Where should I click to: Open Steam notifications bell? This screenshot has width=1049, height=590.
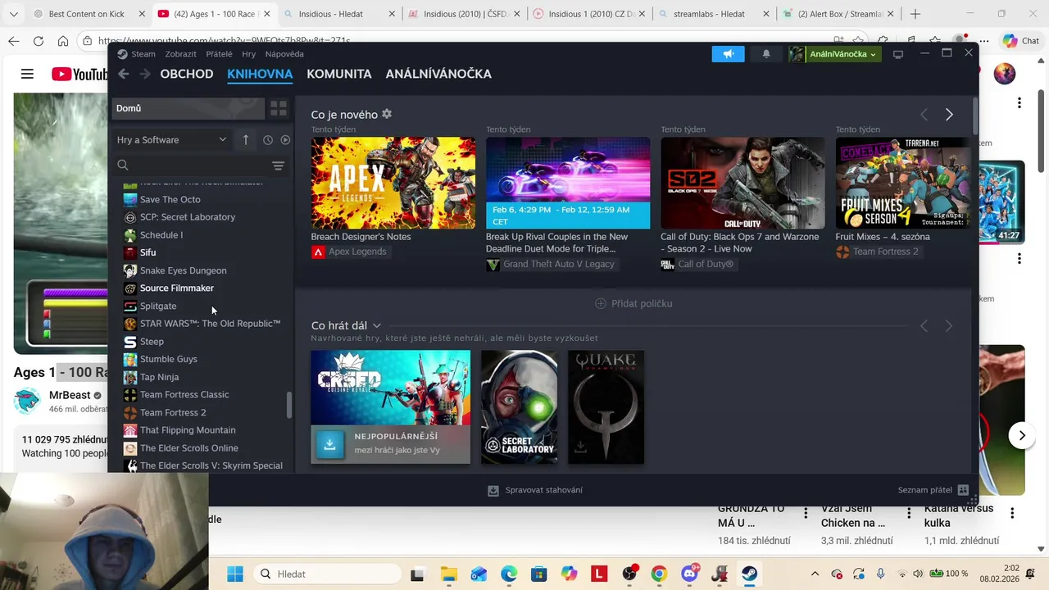click(x=766, y=54)
